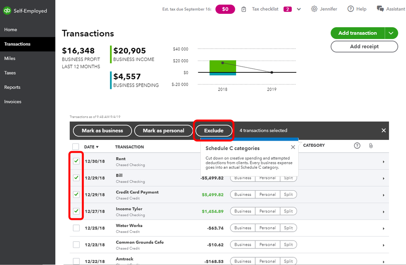This screenshot has height=265, width=406.
Task: Open the Assistant chat icon
Action: (x=380, y=9)
